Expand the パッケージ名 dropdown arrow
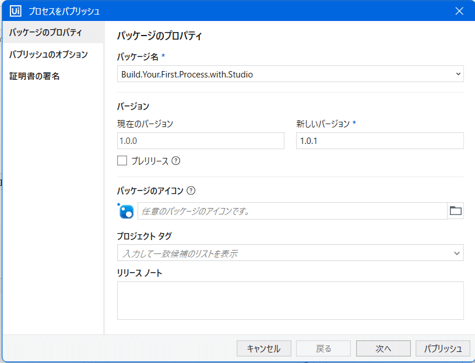This screenshot has width=475, height=363. [x=458, y=74]
